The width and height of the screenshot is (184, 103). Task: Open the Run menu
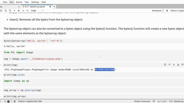[11, 2]
